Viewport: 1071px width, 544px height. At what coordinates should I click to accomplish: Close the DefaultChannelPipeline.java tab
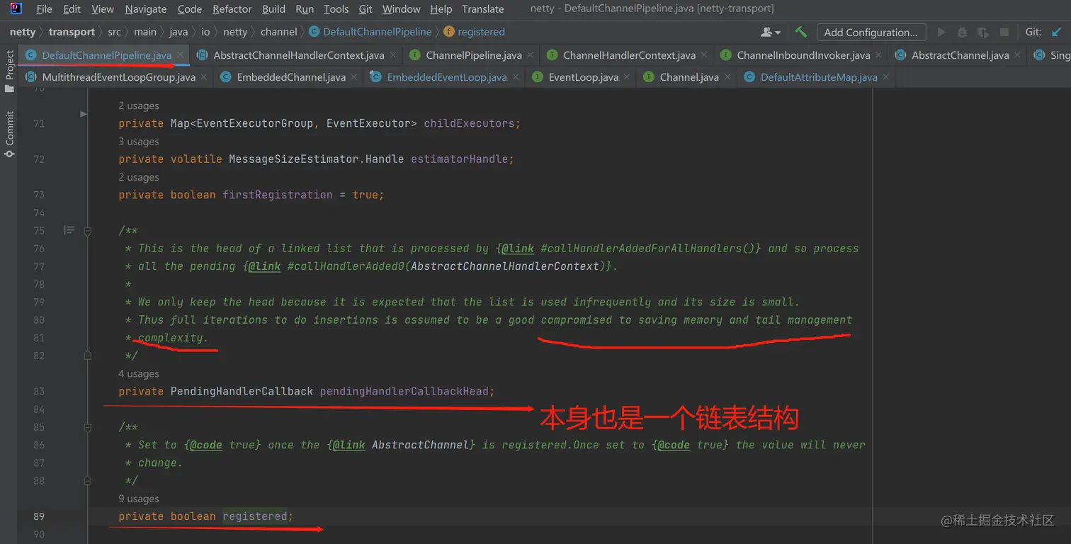tap(181, 55)
